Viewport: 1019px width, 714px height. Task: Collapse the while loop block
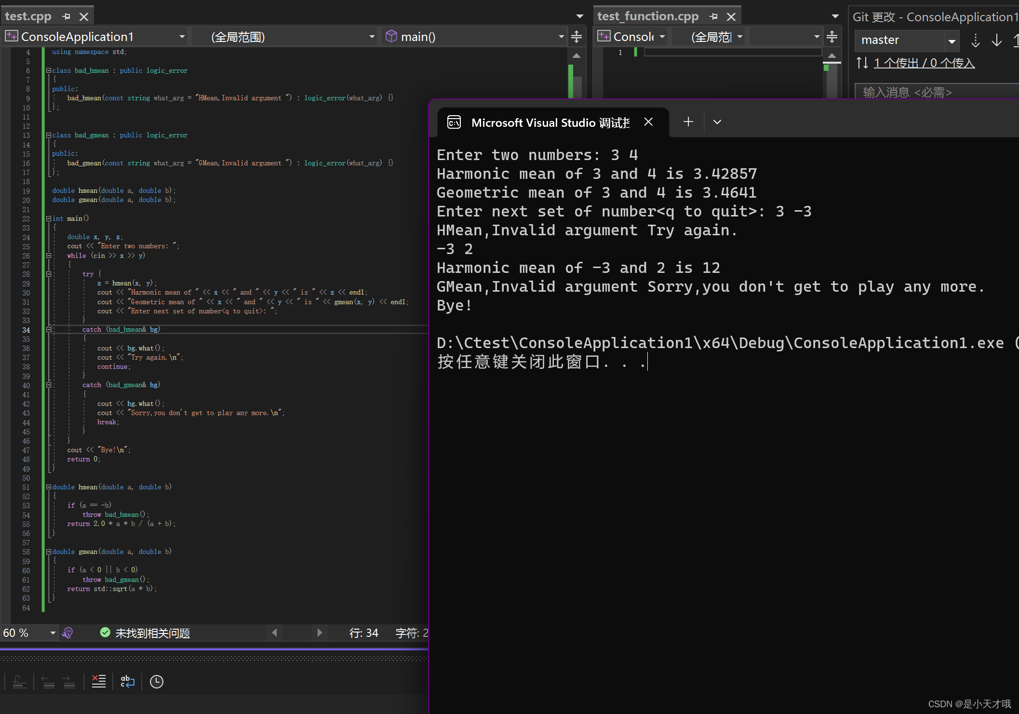[x=49, y=256]
